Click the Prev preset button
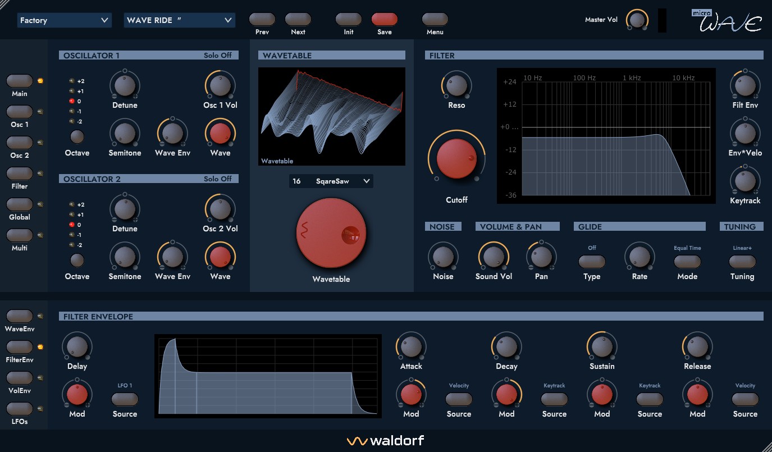Viewport: 772px width, 452px height. 262,19
